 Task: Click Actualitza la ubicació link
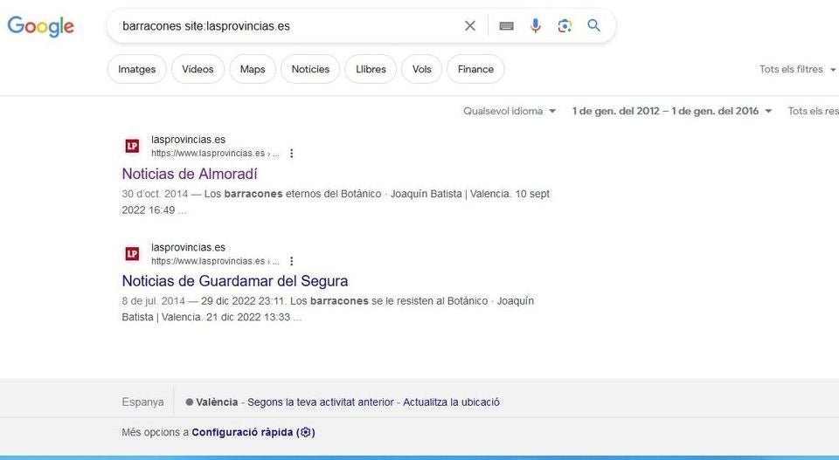[451, 402]
